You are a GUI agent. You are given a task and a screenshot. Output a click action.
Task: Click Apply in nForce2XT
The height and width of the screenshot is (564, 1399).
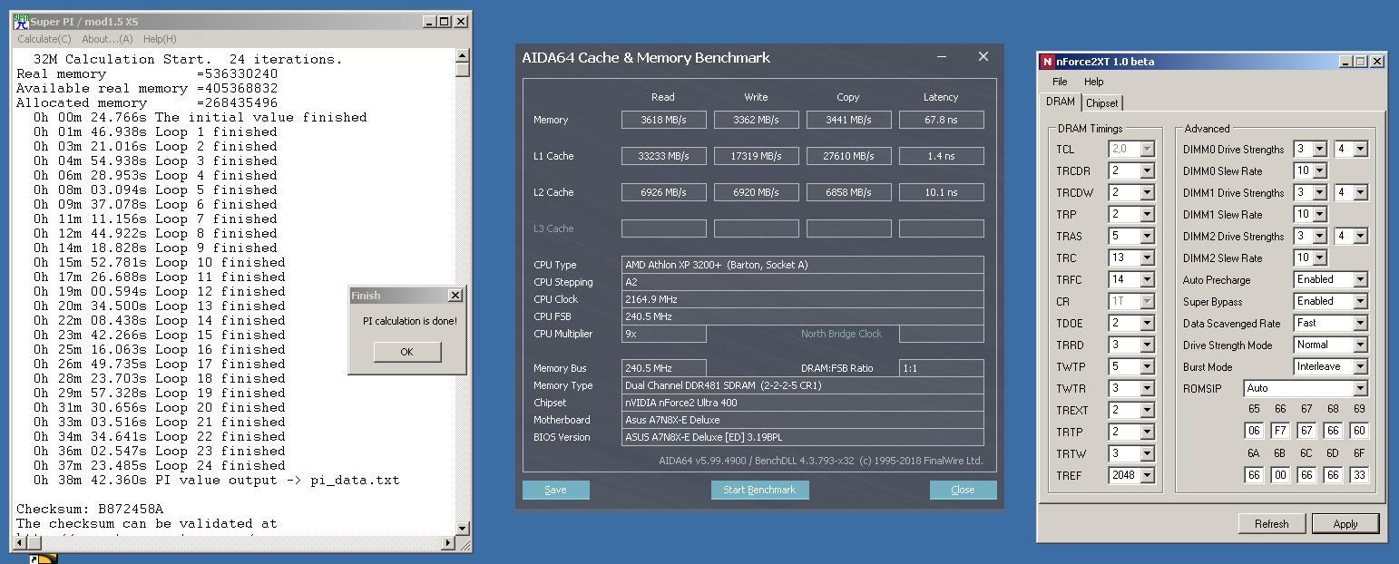(x=1345, y=524)
